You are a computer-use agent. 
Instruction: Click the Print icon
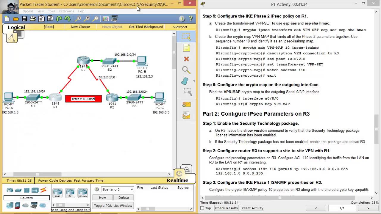point(33,19)
